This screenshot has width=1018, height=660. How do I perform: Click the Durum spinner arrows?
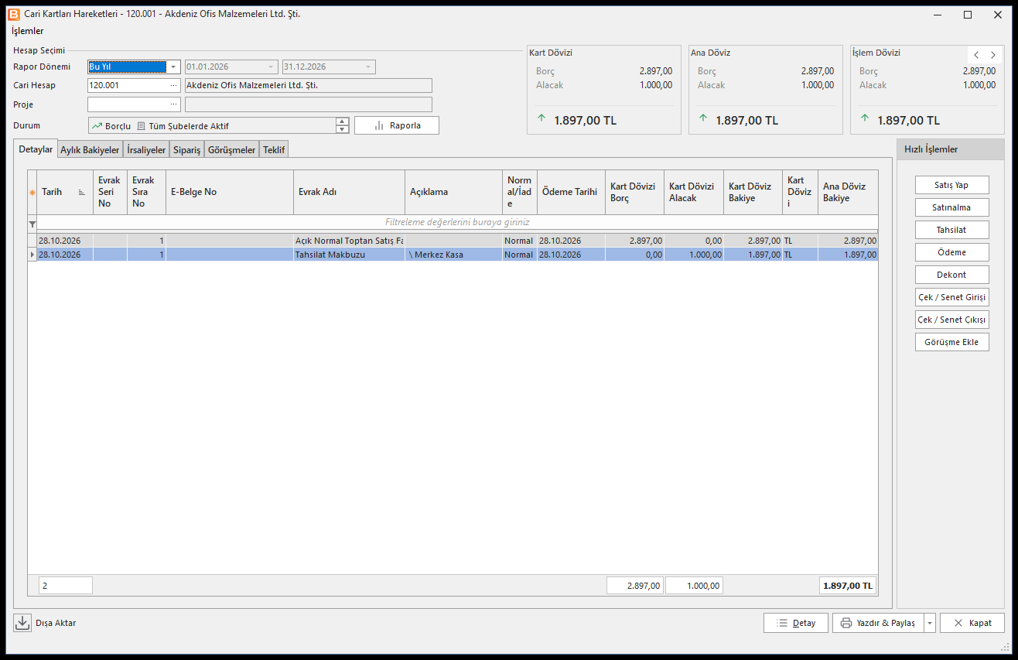[343, 125]
